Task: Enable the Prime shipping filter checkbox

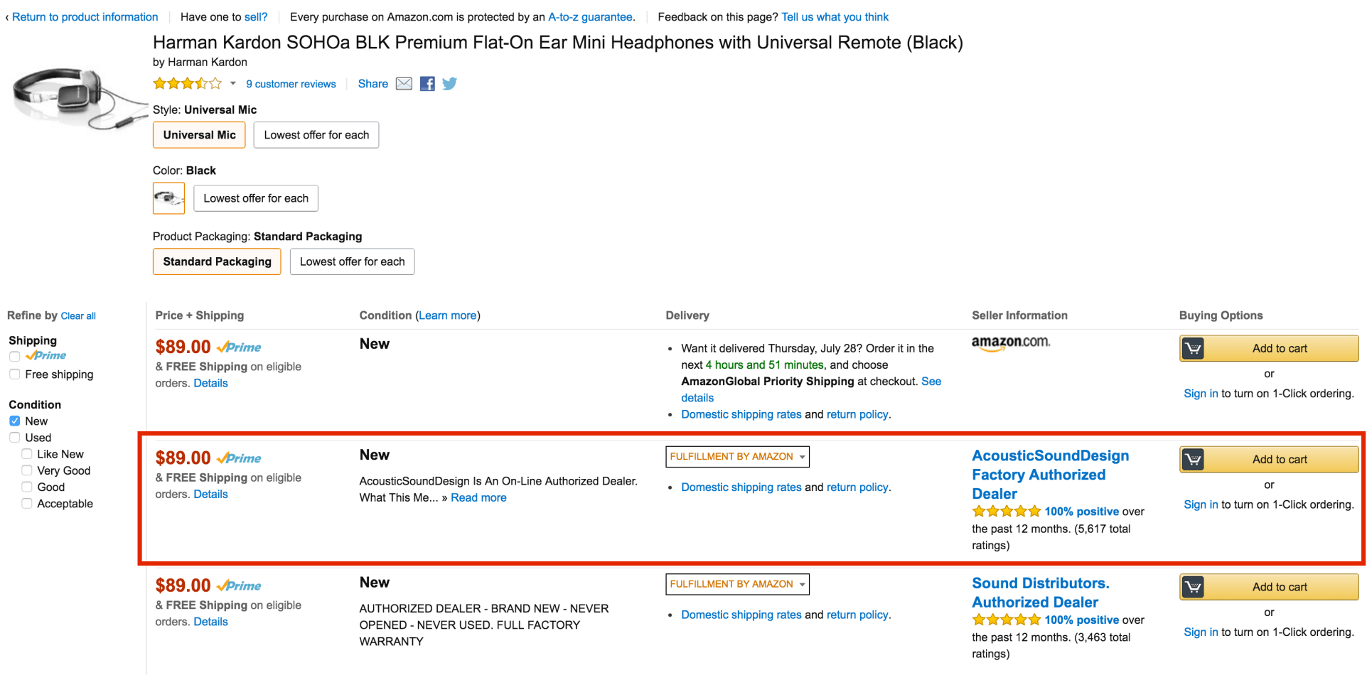Action: point(15,356)
